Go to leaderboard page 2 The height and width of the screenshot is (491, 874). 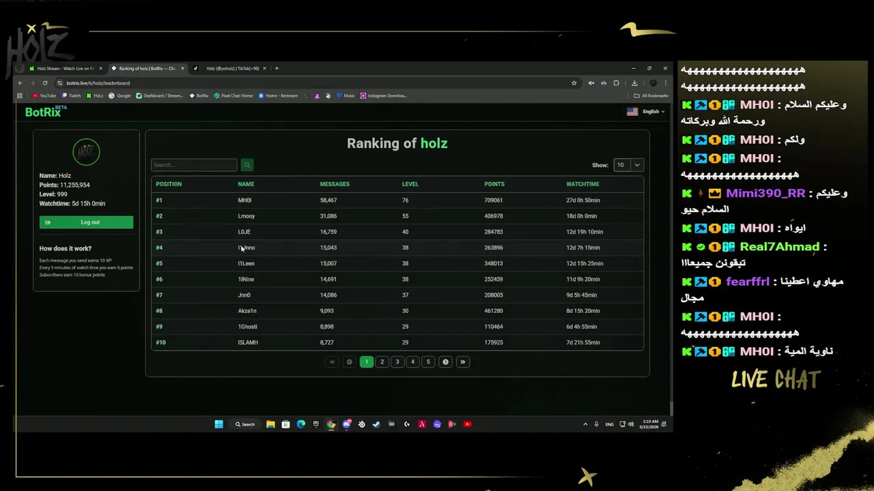tap(382, 362)
